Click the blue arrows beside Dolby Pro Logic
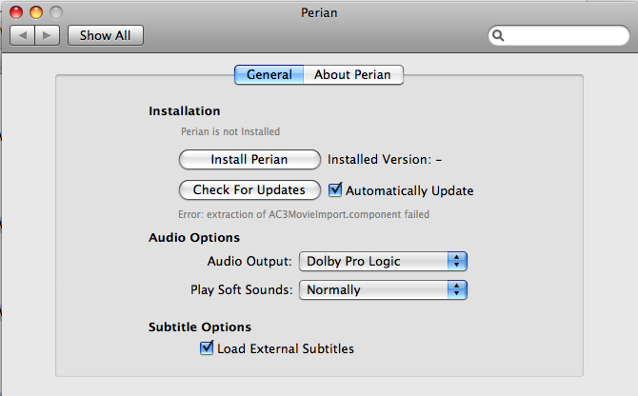Viewport: 638px width, 396px height. tap(457, 261)
